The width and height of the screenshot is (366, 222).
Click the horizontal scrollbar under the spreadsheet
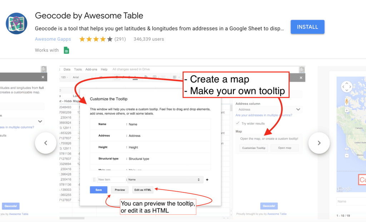72,218
